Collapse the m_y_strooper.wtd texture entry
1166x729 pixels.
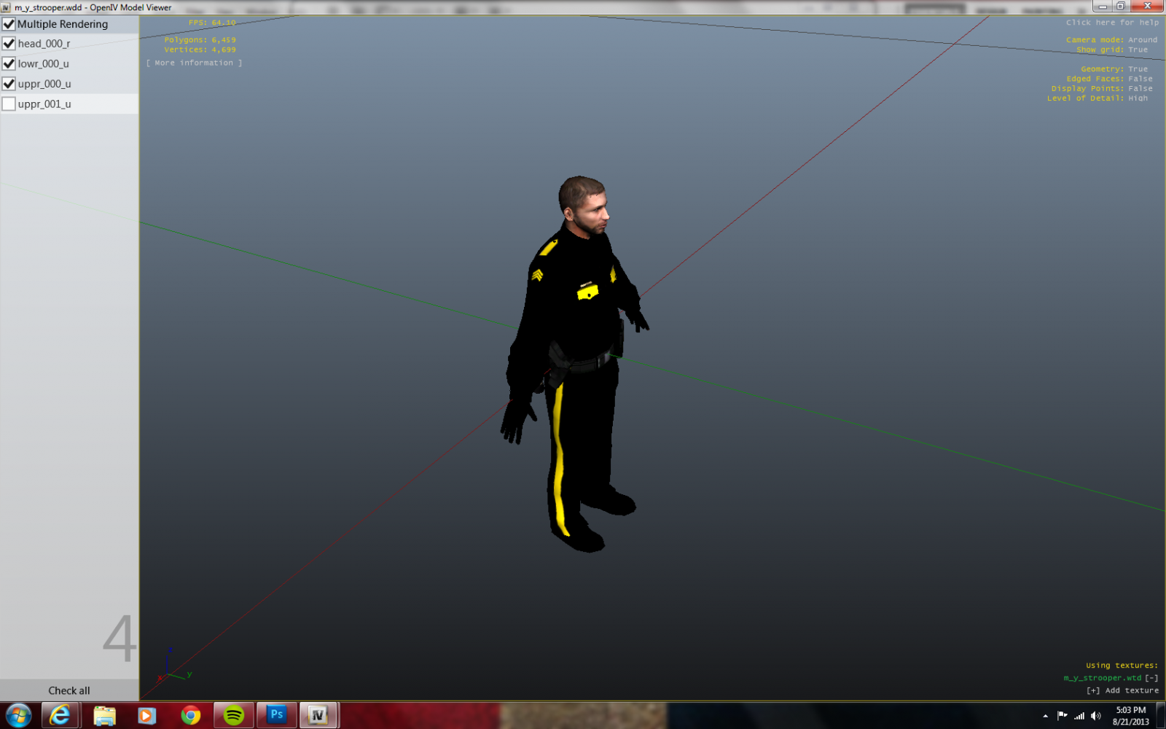1151,678
